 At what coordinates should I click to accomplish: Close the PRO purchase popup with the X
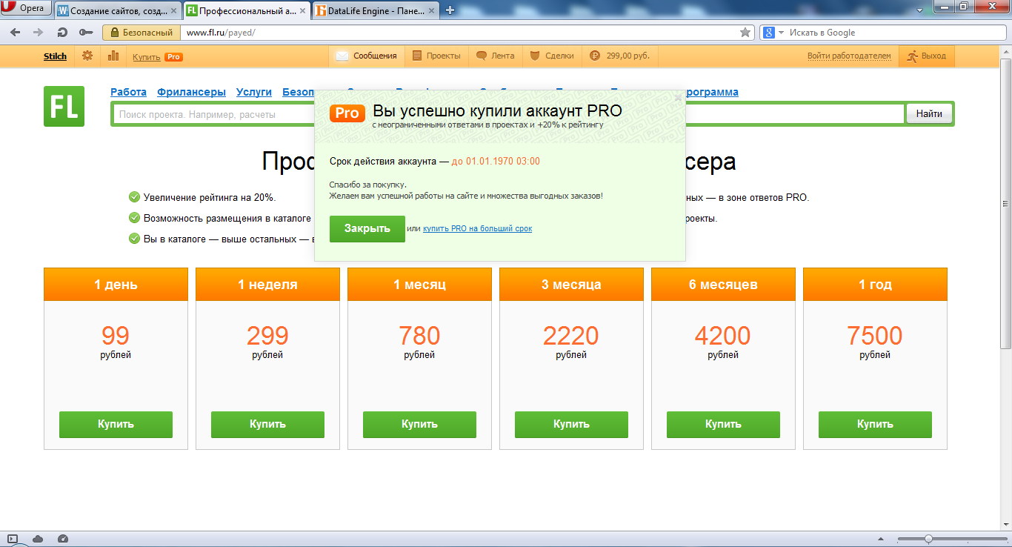pyautogui.click(x=678, y=97)
